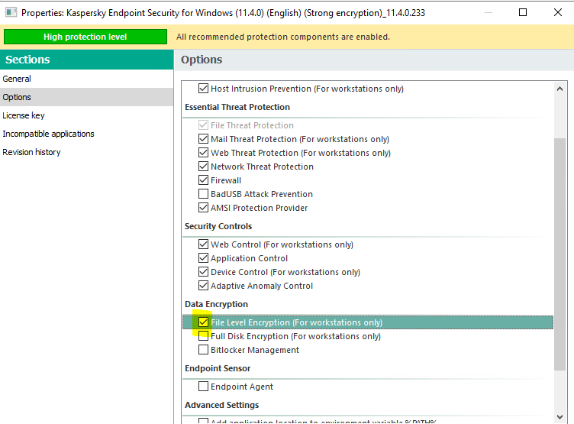The width and height of the screenshot is (574, 424).
Task: Enable Bitlocker Management checkbox
Action: pos(203,350)
